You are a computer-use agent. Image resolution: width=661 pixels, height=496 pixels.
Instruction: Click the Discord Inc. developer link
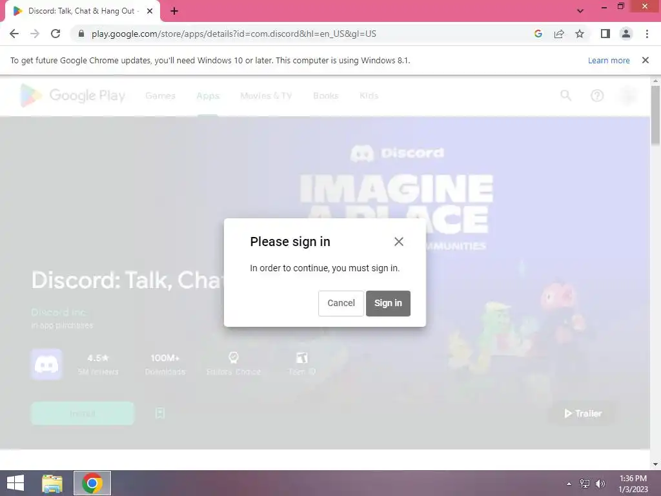coord(59,312)
